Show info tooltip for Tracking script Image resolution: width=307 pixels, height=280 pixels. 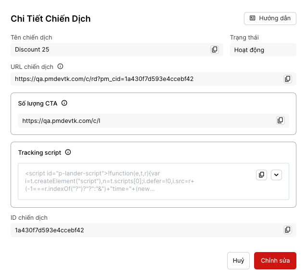tap(68, 152)
